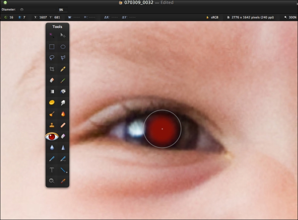Click the Diameter slider handle
298x220 pixels.
tap(22, 10)
